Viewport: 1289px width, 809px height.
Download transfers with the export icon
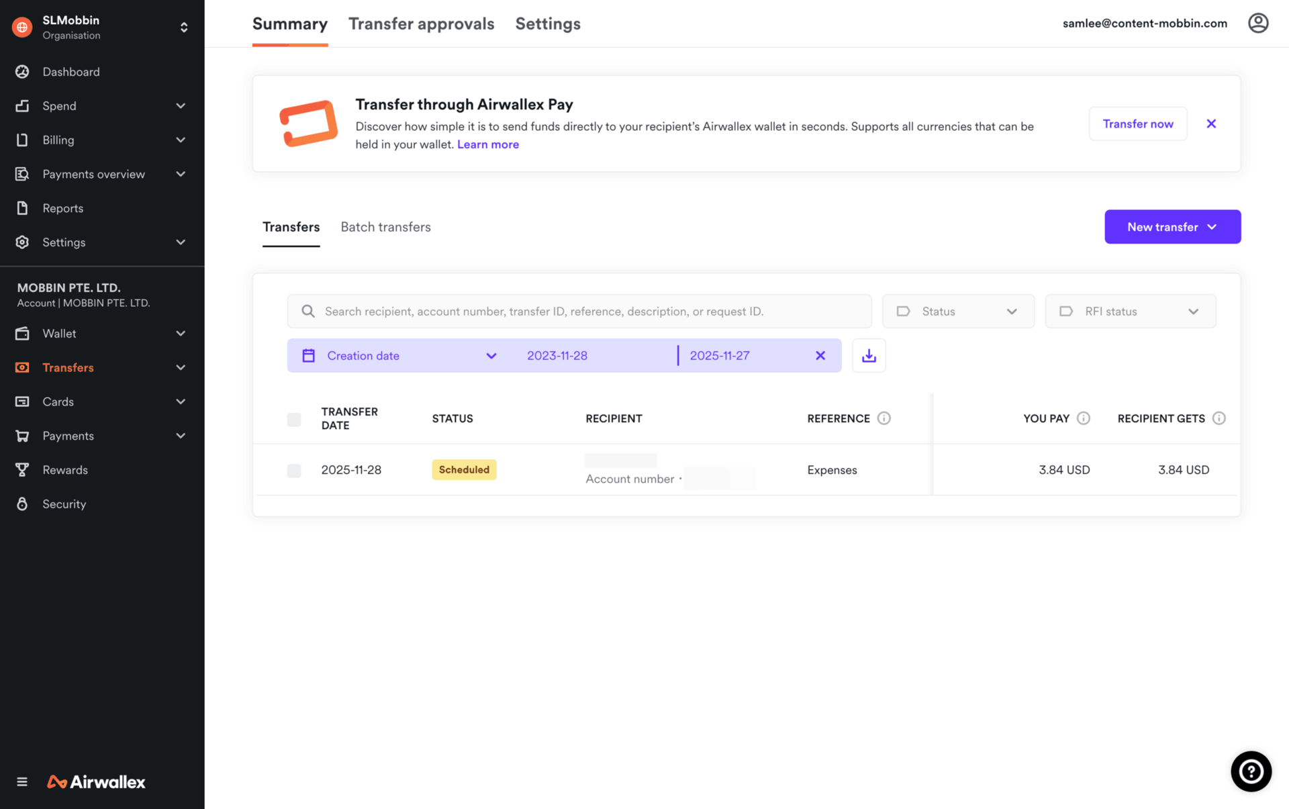tap(869, 356)
